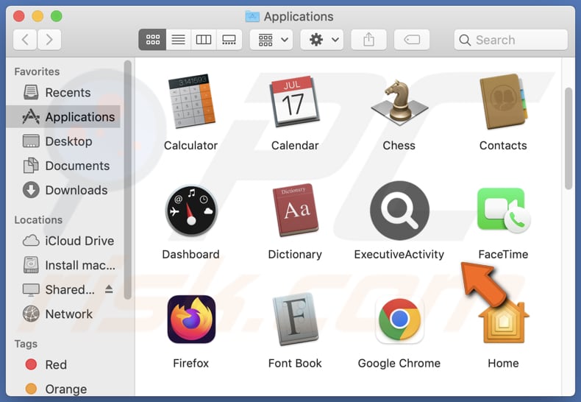Click the Dictionary app icon

[x=296, y=210]
